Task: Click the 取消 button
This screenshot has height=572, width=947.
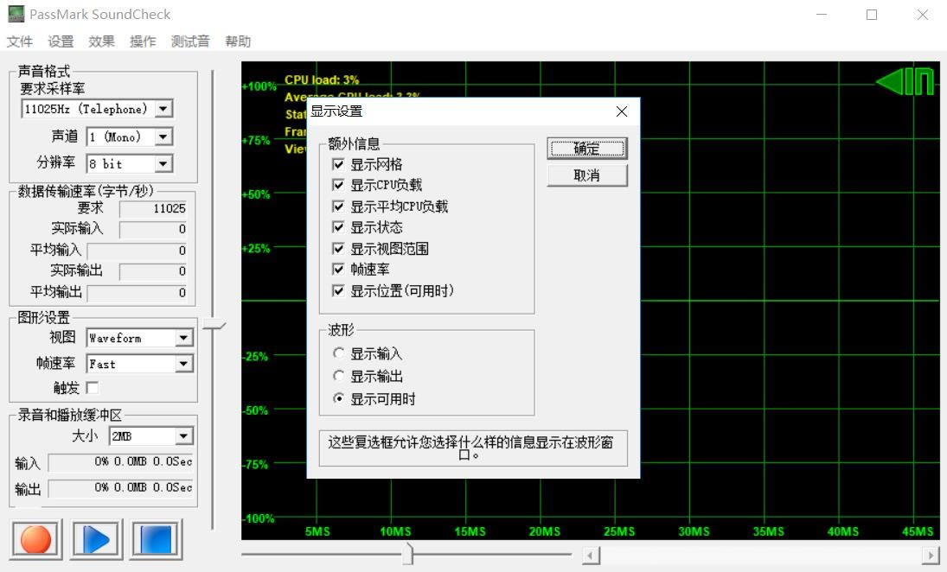Action: tap(587, 175)
